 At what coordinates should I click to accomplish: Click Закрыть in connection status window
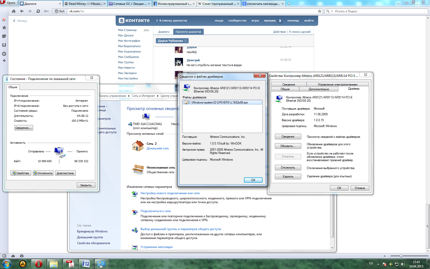(x=86, y=185)
